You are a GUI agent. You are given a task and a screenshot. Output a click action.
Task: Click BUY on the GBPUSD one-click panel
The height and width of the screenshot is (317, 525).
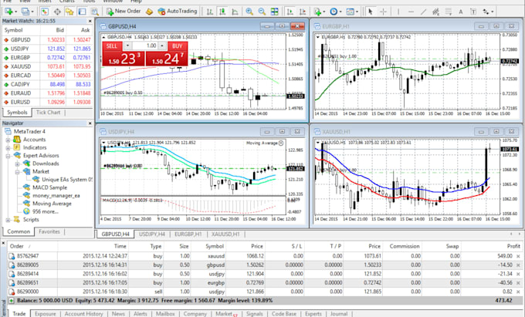[x=178, y=46]
